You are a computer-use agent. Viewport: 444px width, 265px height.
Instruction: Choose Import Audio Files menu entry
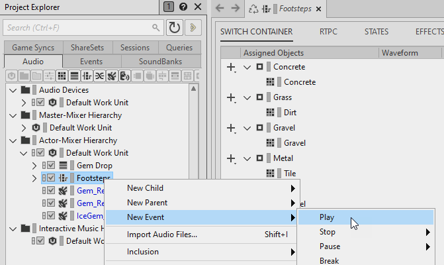161,234
